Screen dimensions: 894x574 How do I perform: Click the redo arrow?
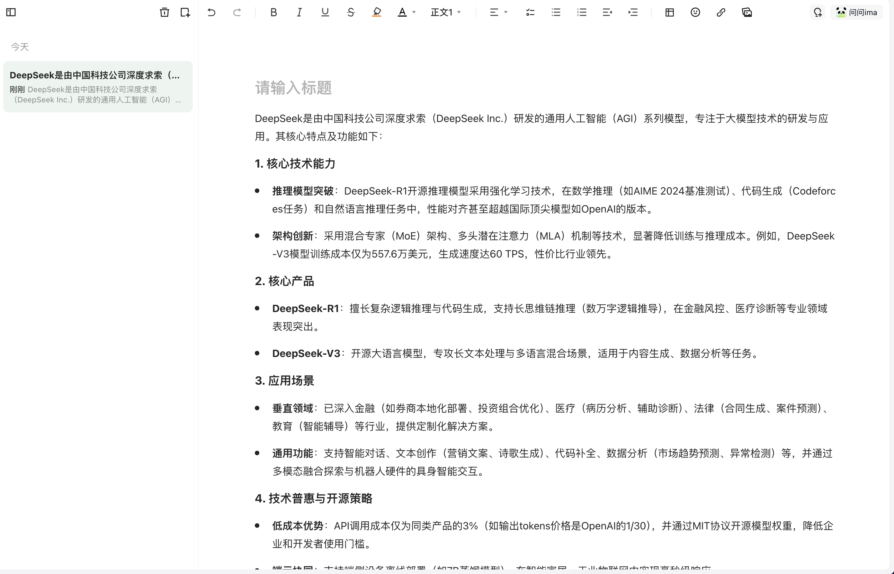pyautogui.click(x=237, y=12)
